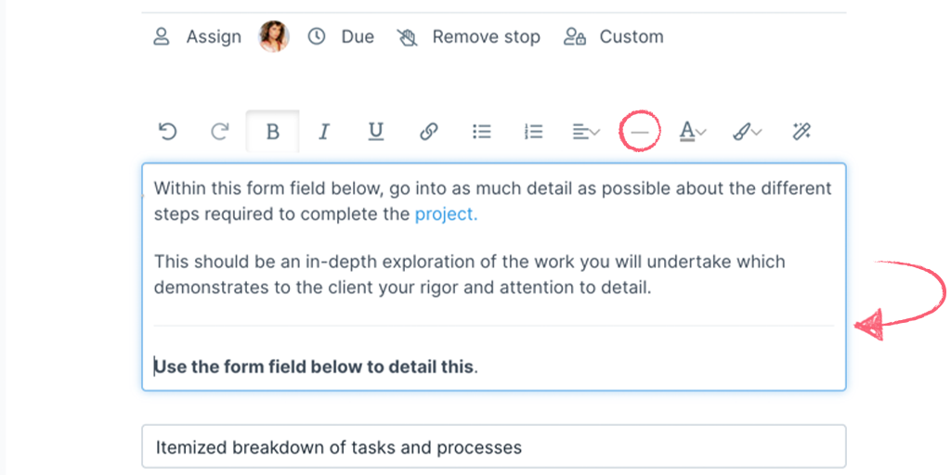
Task: Click Remove stop option
Action: 468,37
